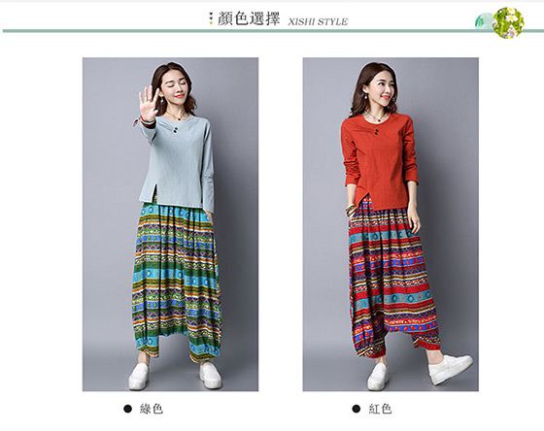Click the red outfit model photo

tap(391, 224)
